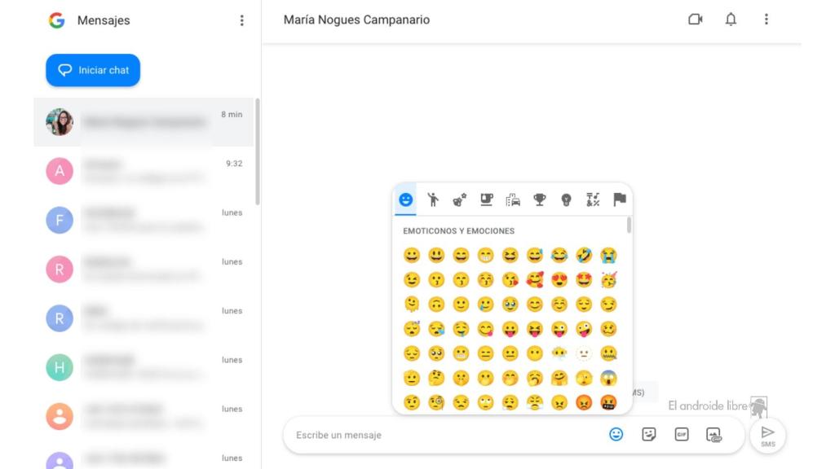
Task: Click the María Nogues Campanario contact name
Action: click(x=356, y=20)
